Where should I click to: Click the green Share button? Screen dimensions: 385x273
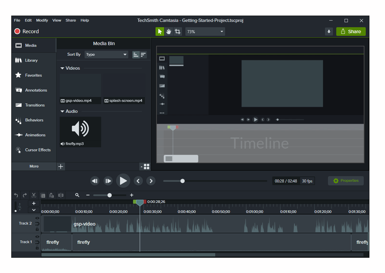351,32
